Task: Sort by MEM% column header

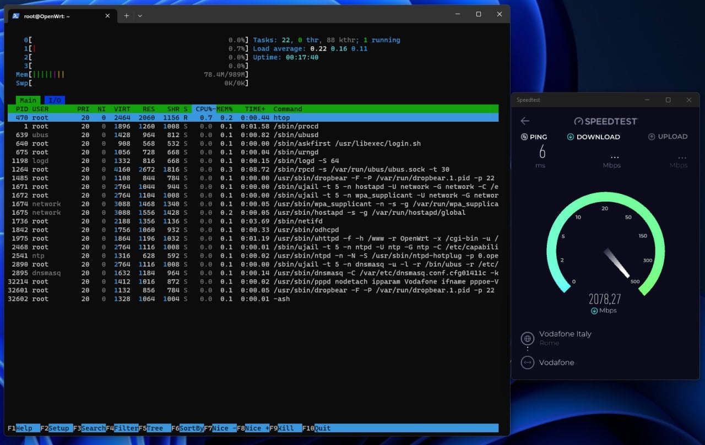Action: (x=225, y=109)
